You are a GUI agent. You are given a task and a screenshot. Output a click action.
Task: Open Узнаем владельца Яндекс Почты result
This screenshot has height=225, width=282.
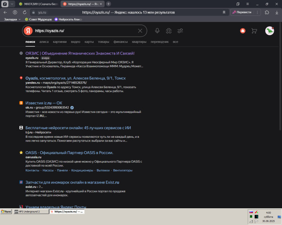click(x=56, y=207)
